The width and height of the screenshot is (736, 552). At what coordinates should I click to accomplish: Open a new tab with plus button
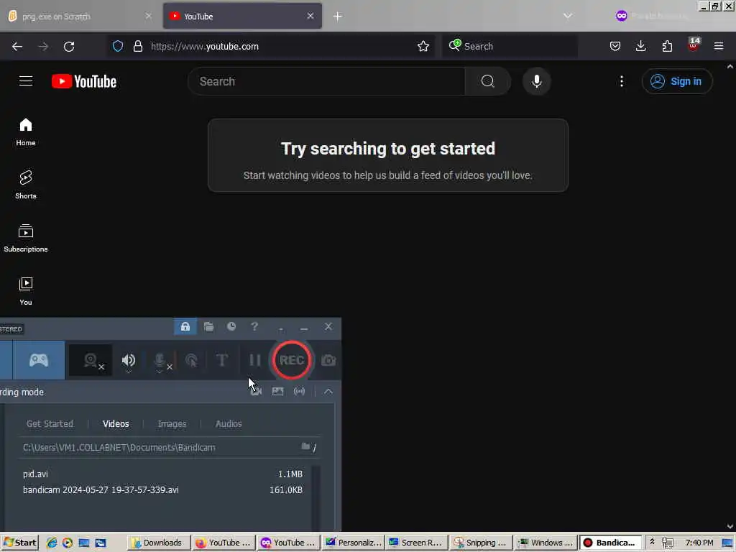click(338, 17)
